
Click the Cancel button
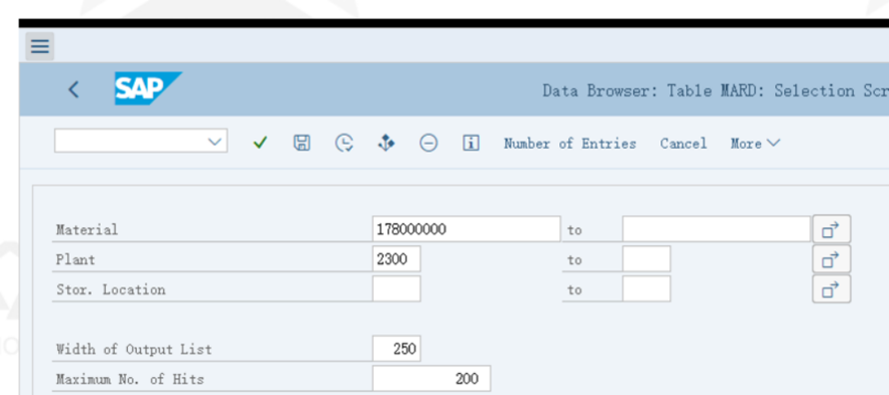(x=683, y=144)
